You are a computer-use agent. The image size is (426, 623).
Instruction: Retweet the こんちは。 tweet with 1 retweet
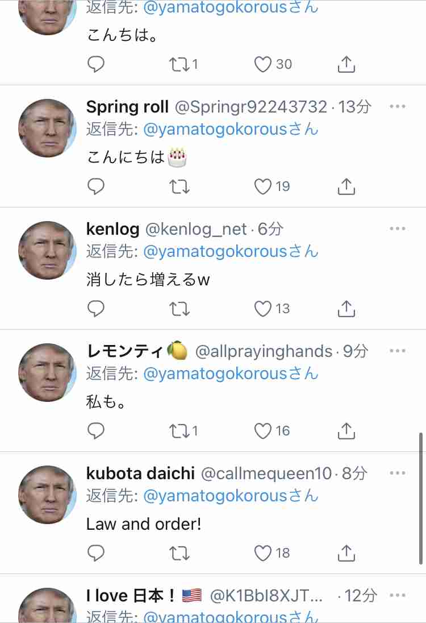click(179, 64)
